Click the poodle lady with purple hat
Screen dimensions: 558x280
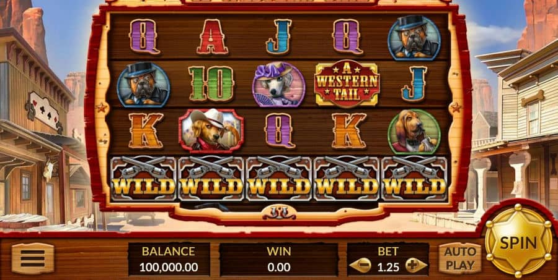[x=278, y=85]
